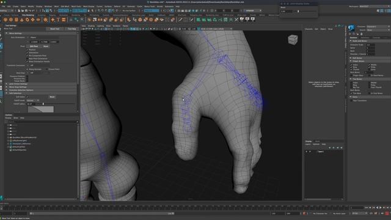Switch to HumanIK Definition tab
This screenshot has height=220, width=391.
(365, 38)
